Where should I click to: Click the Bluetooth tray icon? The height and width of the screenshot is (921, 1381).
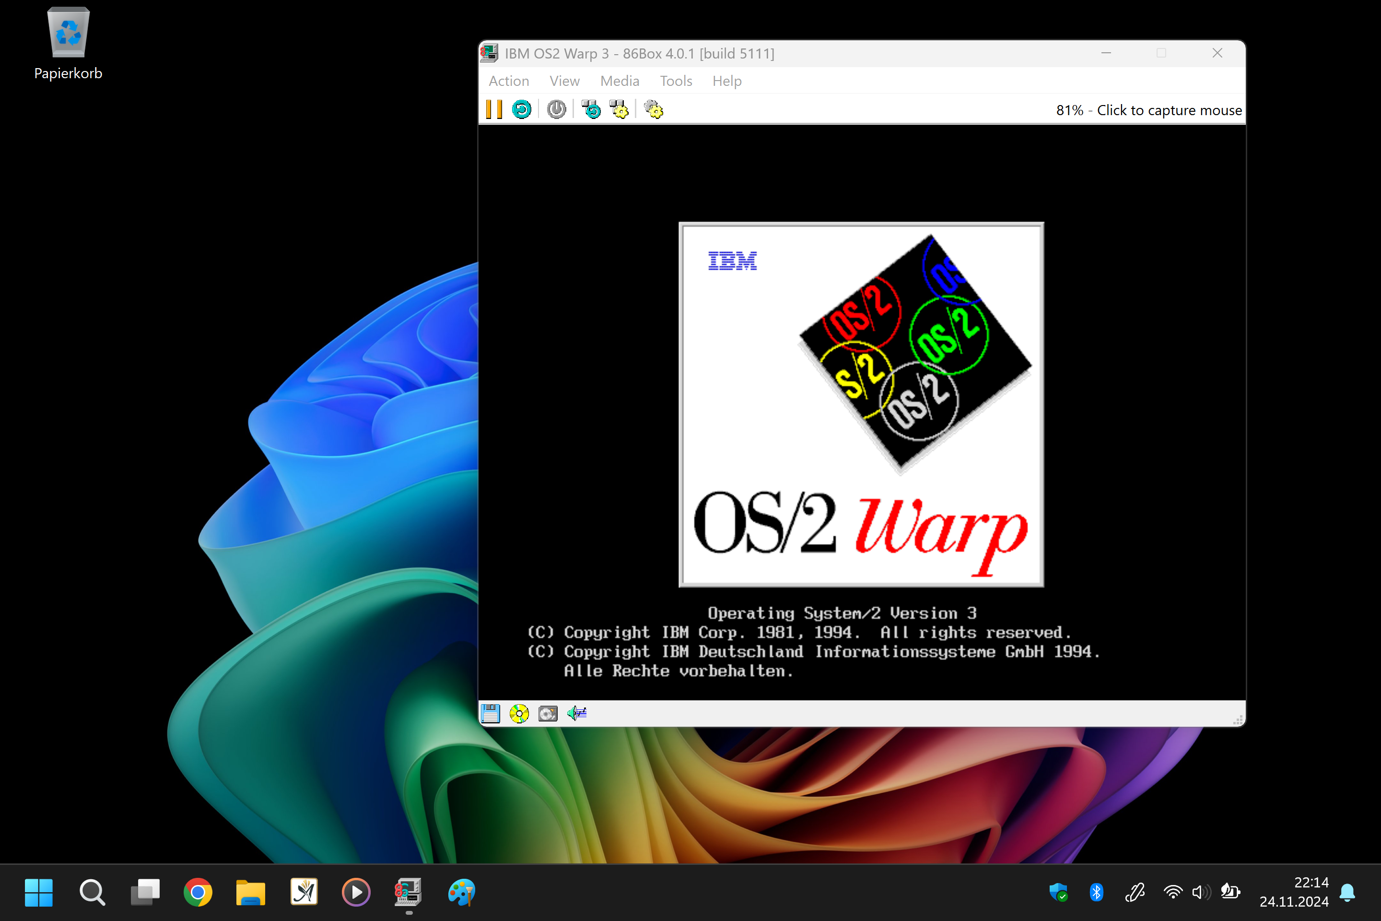pos(1096,892)
